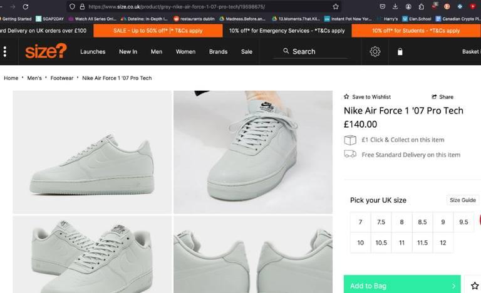481x293 pixels.
Task: Select UK size 10
Action: pyautogui.click(x=361, y=243)
